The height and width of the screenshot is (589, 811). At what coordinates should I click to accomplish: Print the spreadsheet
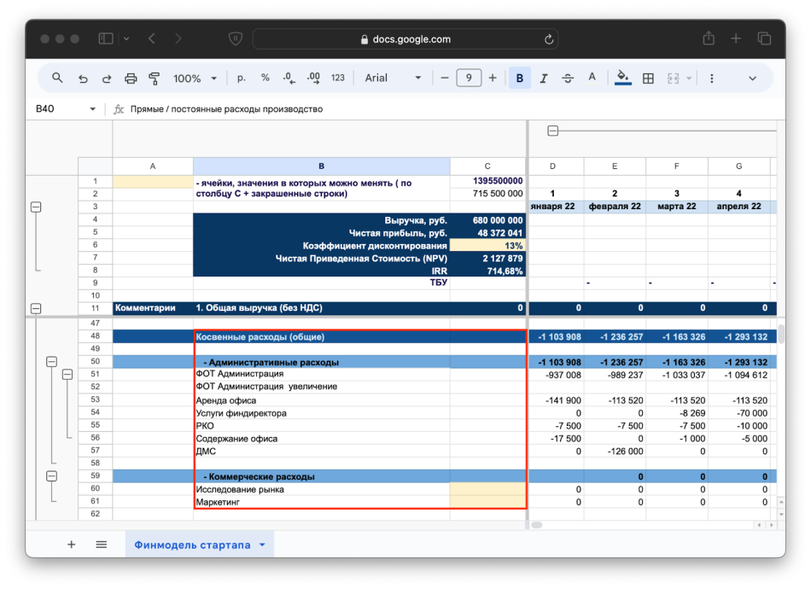point(131,78)
